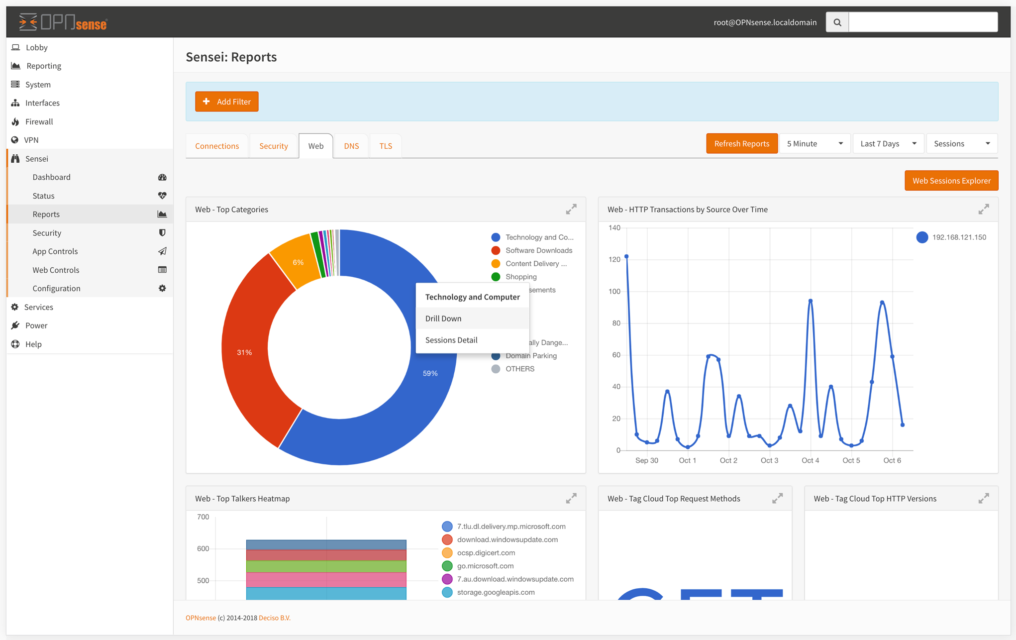Expand the Tag Cloud Top Request Methods panel
This screenshot has height=640, width=1016.
click(x=777, y=498)
